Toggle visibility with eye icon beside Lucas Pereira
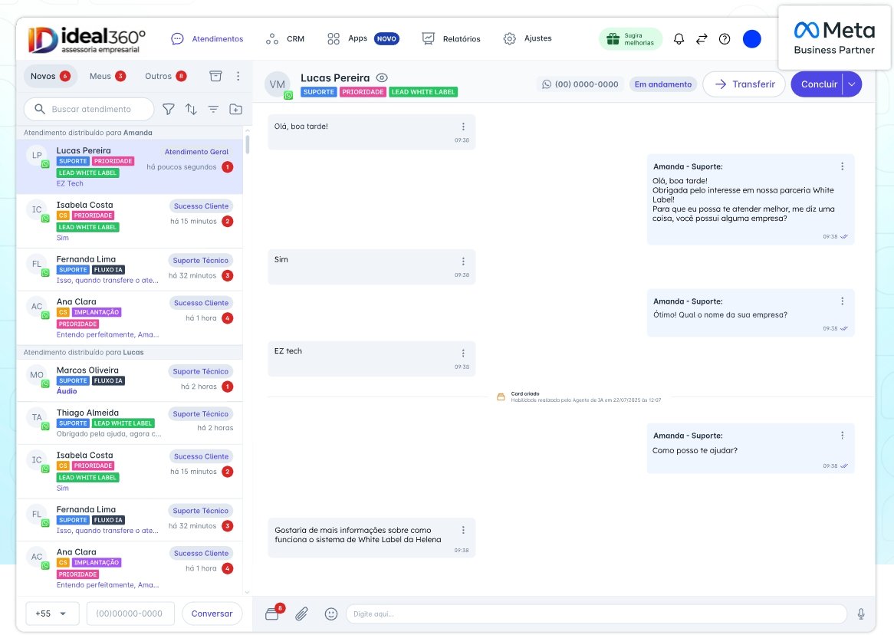894x635 pixels. (x=380, y=77)
